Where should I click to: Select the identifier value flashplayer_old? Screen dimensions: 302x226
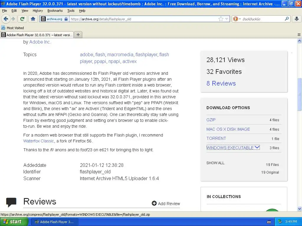tap(95, 172)
